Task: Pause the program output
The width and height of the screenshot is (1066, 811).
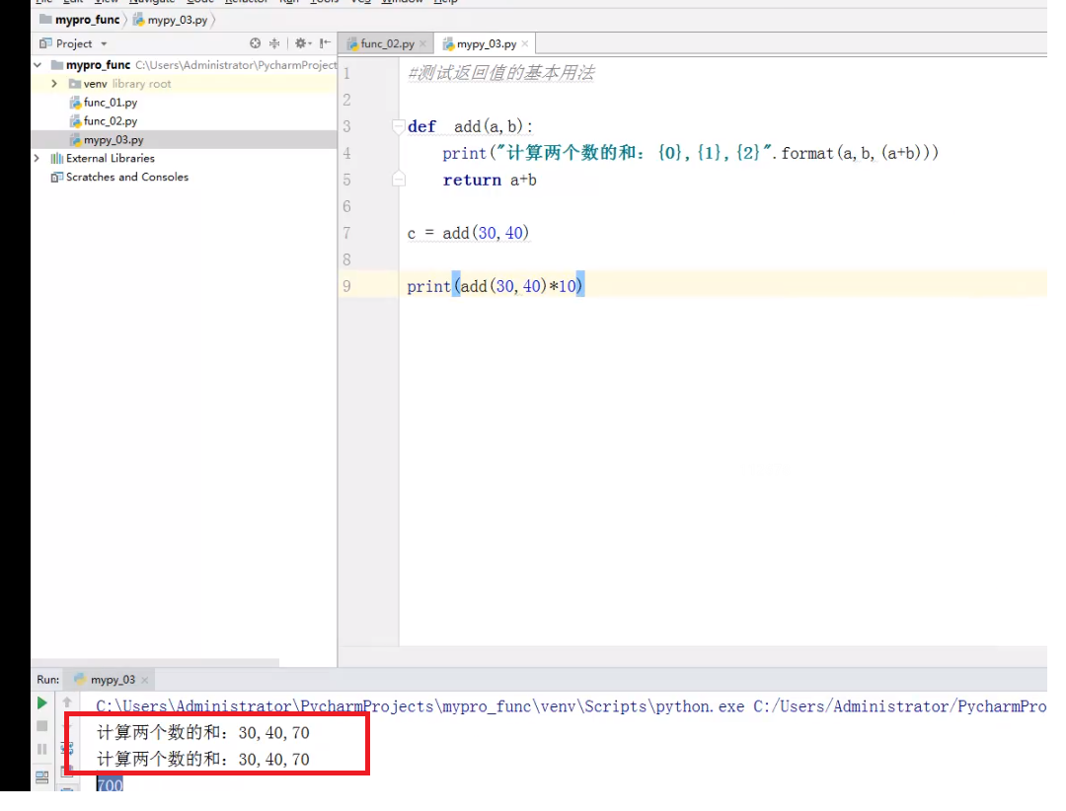Action: point(42,749)
